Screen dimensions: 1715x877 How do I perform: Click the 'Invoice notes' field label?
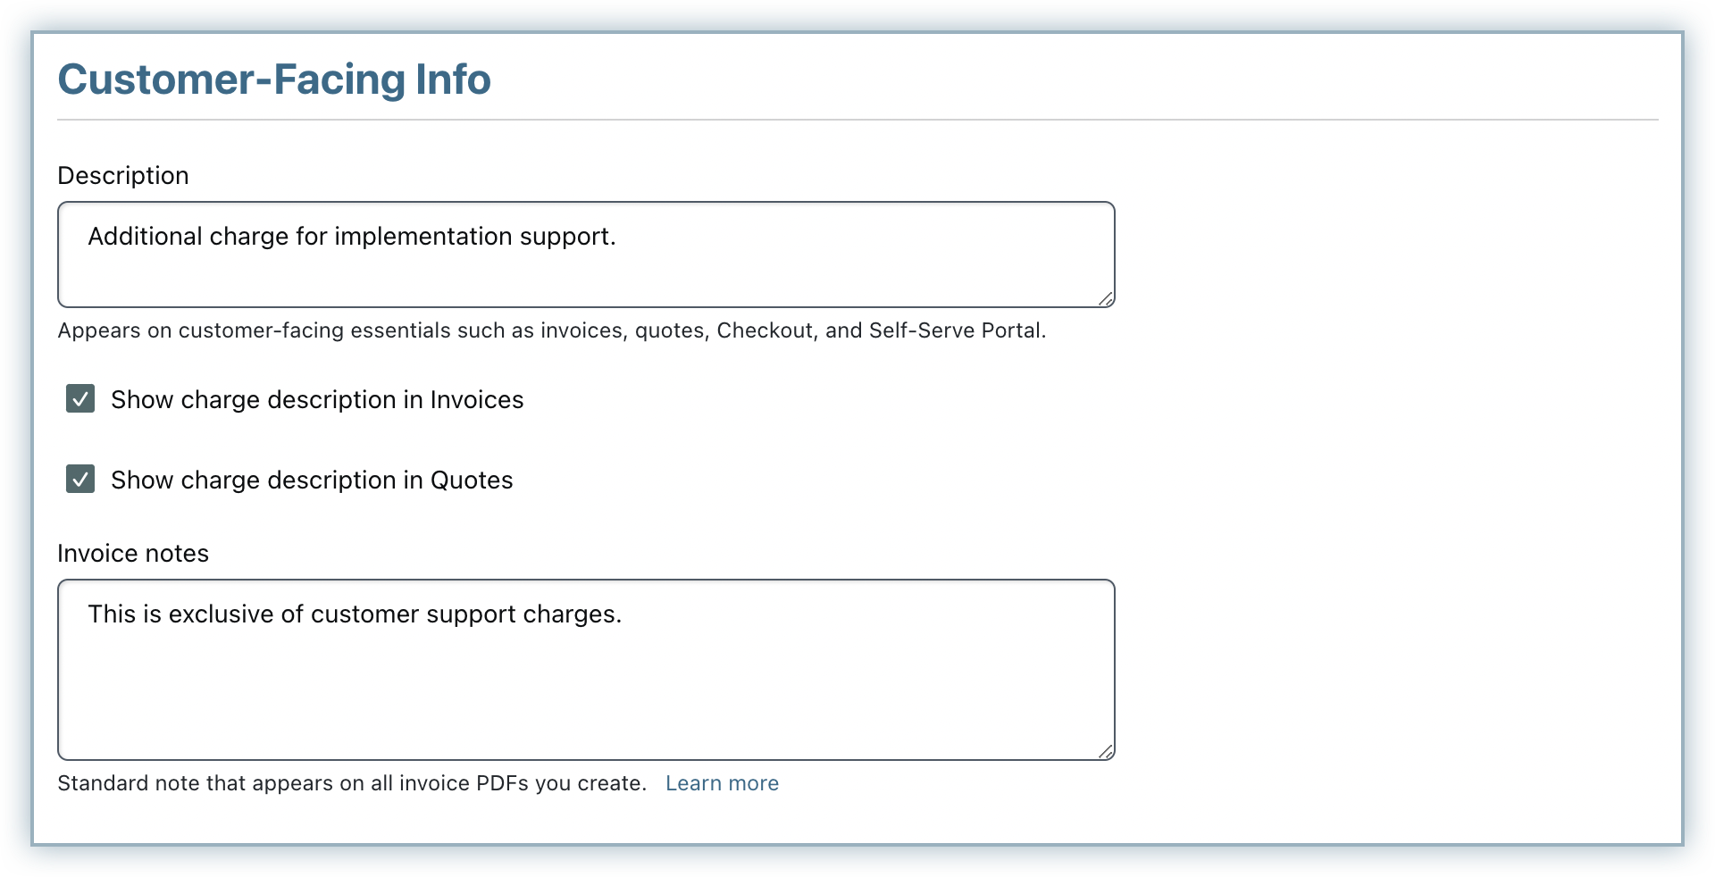(x=133, y=554)
